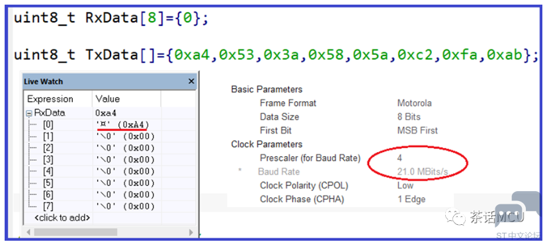Select the RxData [4] row
Viewport: 547px width, 246px height.
coord(109,171)
